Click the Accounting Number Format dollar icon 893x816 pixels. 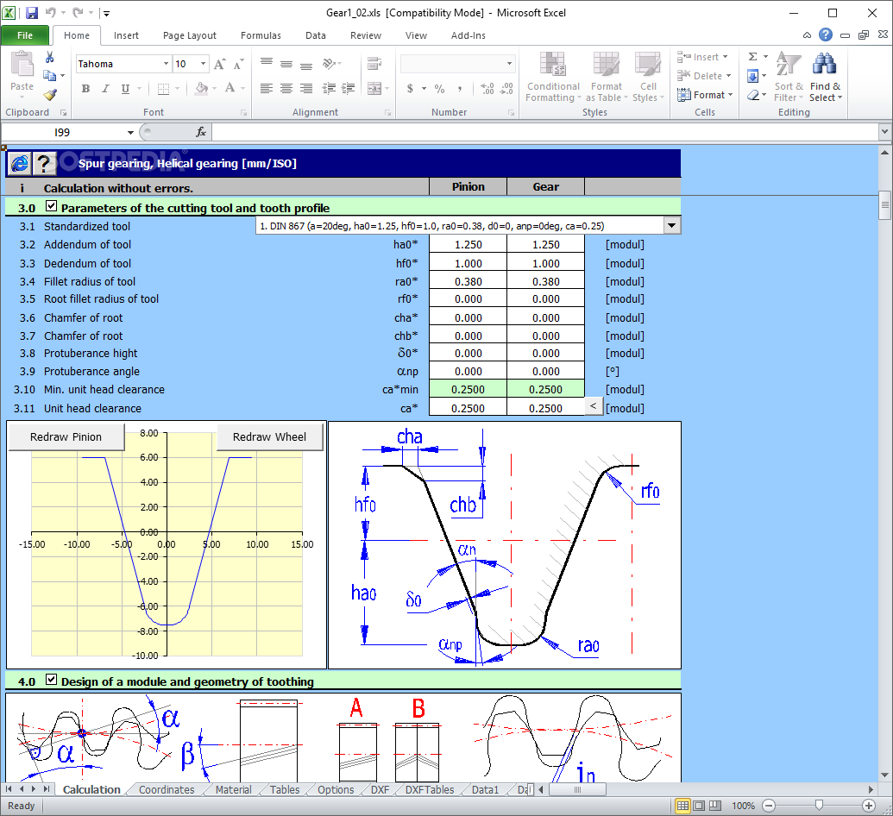click(410, 88)
